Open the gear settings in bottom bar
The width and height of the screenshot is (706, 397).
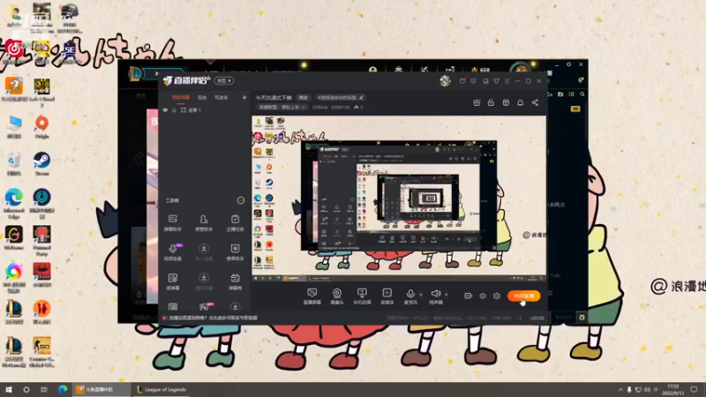(x=497, y=296)
